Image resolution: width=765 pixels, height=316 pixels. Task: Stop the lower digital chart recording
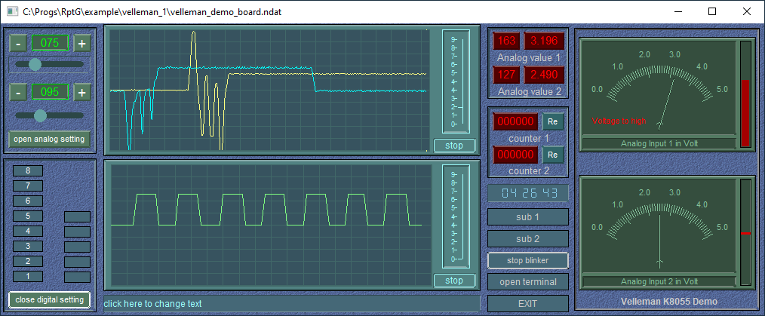[454, 281]
